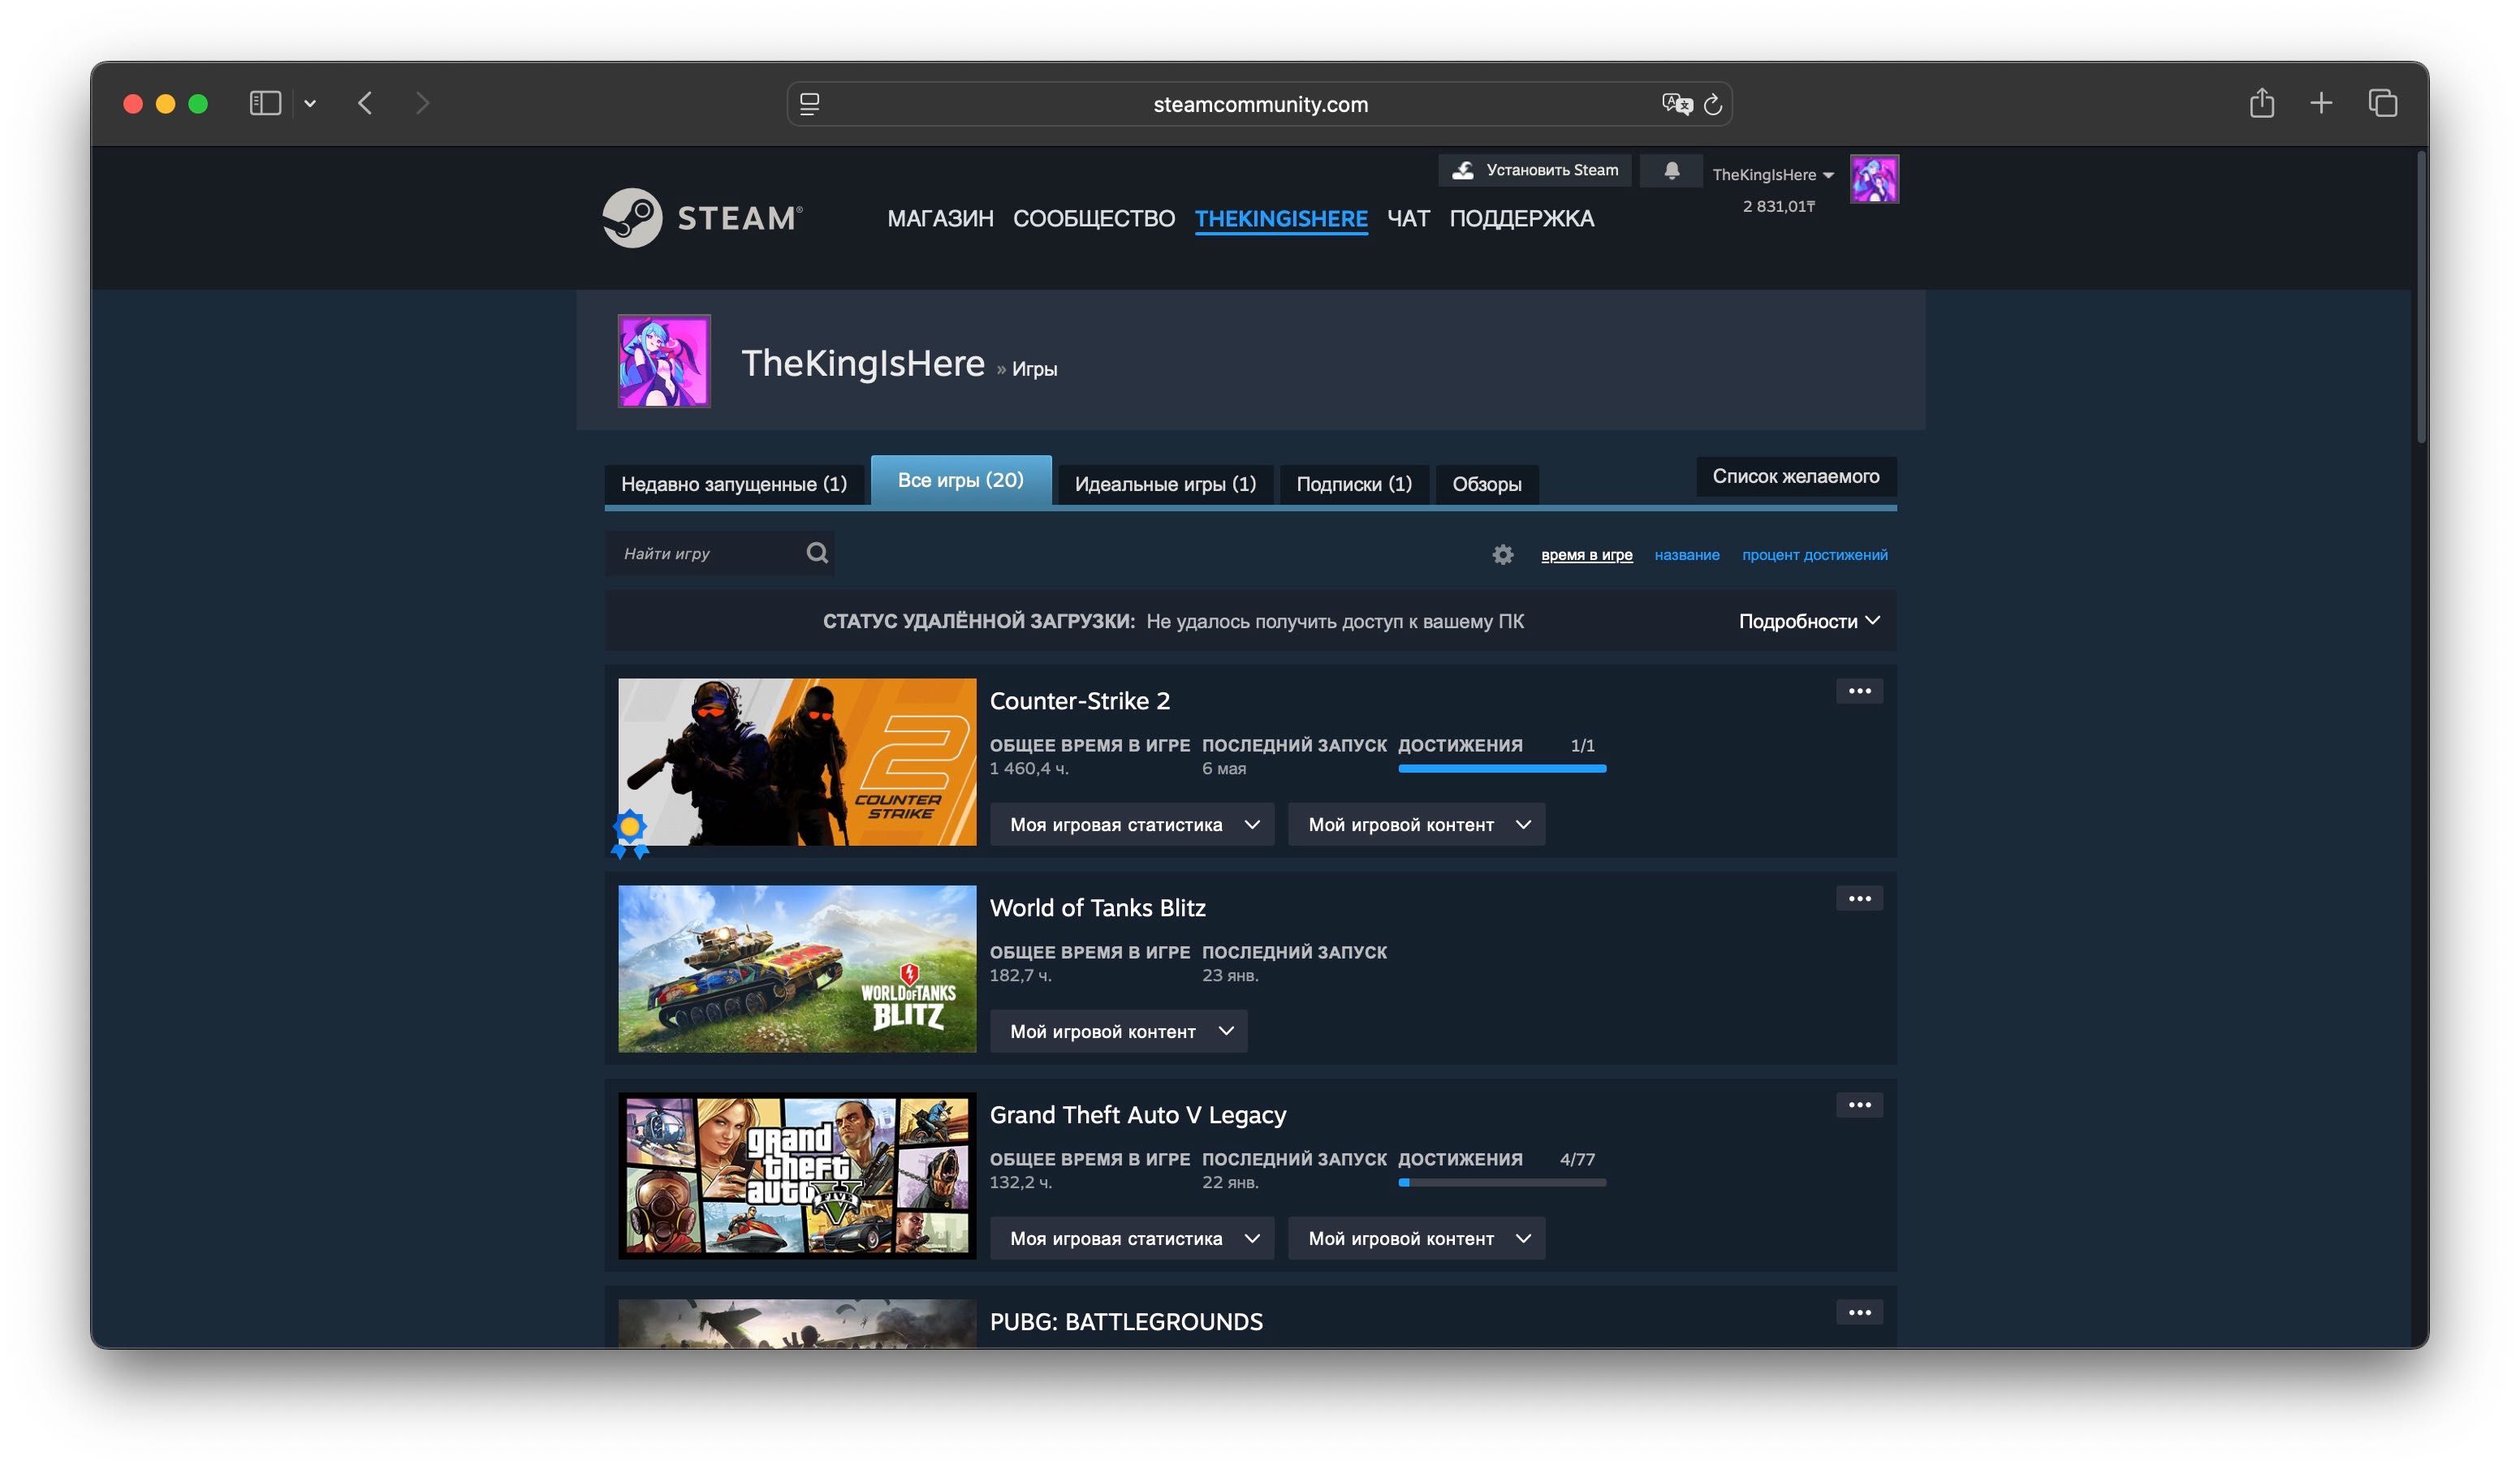Viewport: 2520px width, 1469px height.
Task: Open the sidebar dropdown chevron in the Safari toolbar
Action: [x=310, y=103]
